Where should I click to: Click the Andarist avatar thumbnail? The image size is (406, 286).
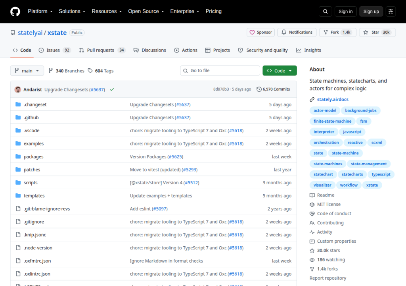(x=18, y=89)
